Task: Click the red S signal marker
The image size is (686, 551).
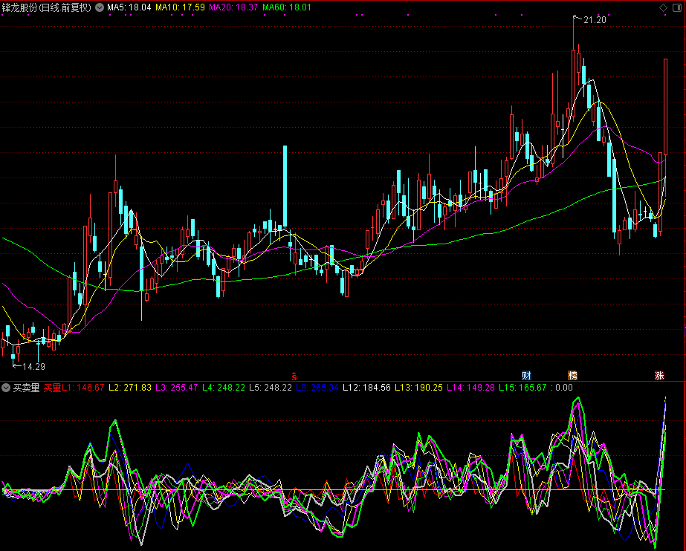Action: pyautogui.click(x=294, y=376)
